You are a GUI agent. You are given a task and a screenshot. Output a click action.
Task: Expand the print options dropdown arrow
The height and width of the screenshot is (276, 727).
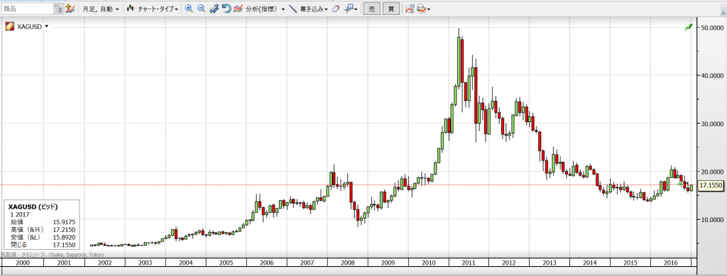tap(428, 10)
